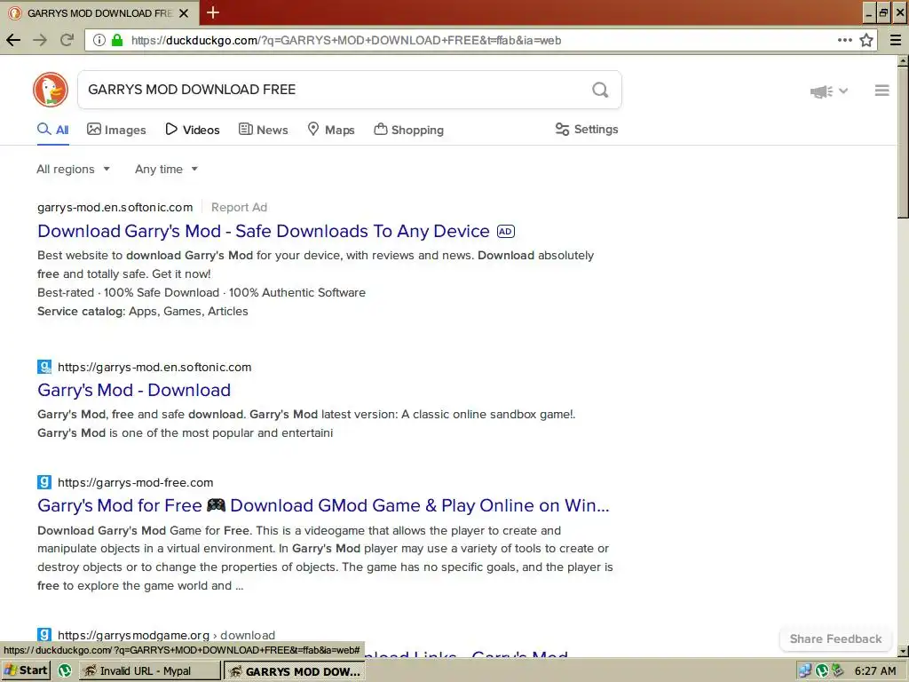
Task: Open the megaphone spread menu
Action: pyautogui.click(x=828, y=91)
